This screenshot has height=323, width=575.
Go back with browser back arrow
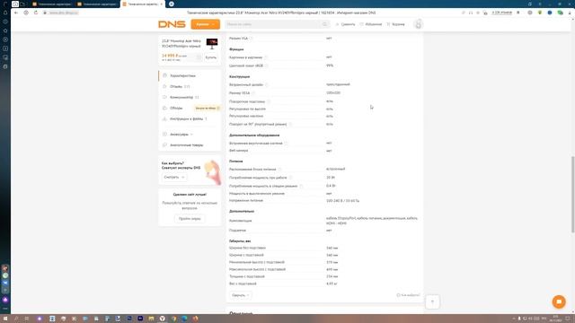pos(16,13)
